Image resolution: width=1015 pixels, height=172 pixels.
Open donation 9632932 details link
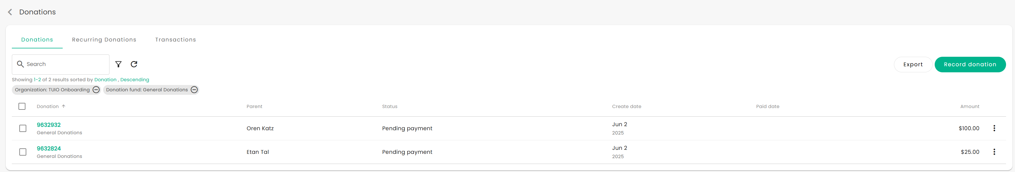pyautogui.click(x=49, y=124)
